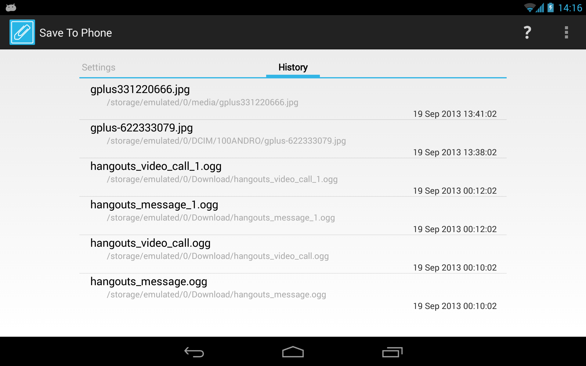Image resolution: width=586 pixels, height=366 pixels.
Task: Tap the Save To Phone app icon
Action: coord(22,32)
